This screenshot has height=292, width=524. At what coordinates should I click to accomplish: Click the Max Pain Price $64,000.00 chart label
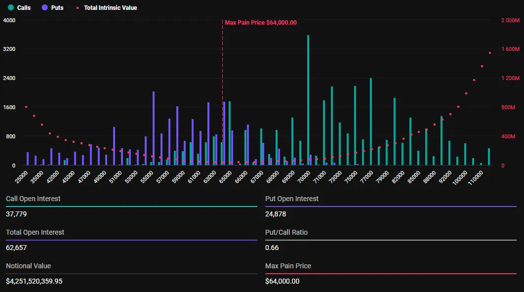pos(261,22)
